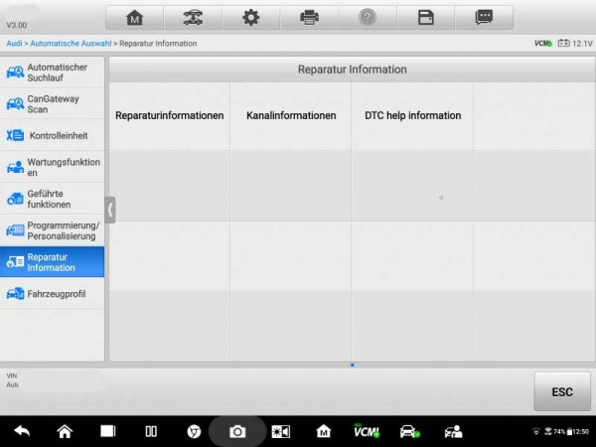This screenshot has height=447, width=596.
Task: Select Automatischer Suchlauf in sidebar
Action: 52,73
